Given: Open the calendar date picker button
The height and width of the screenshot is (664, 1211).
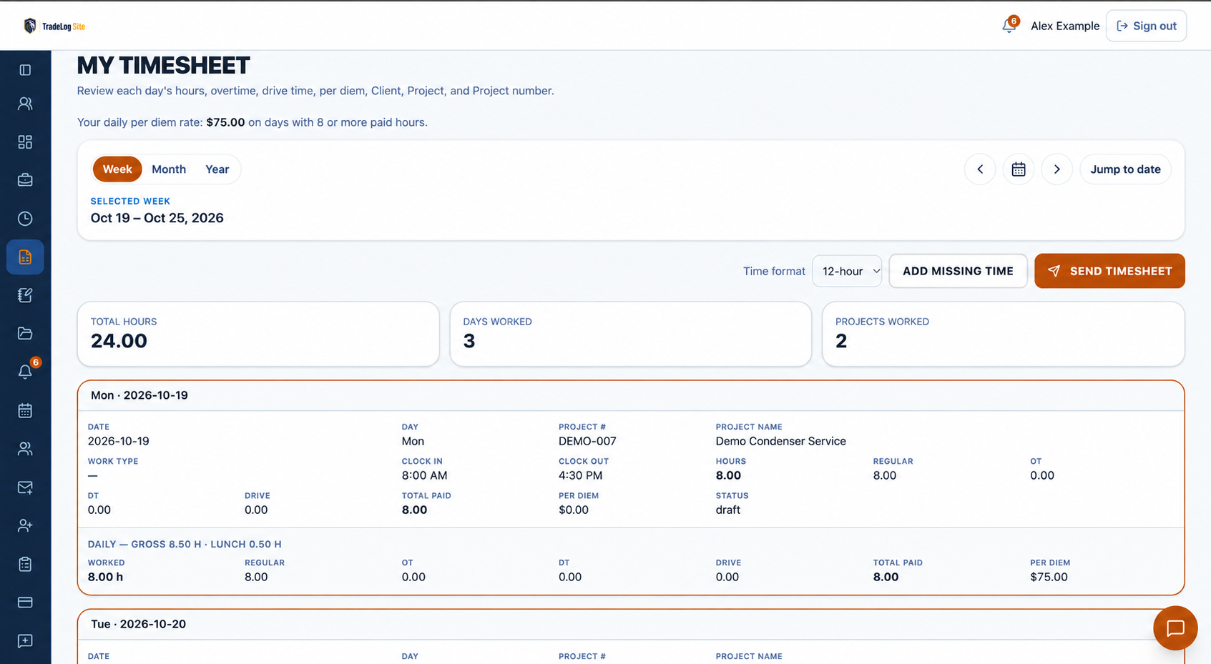Looking at the screenshot, I should (1019, 169).
